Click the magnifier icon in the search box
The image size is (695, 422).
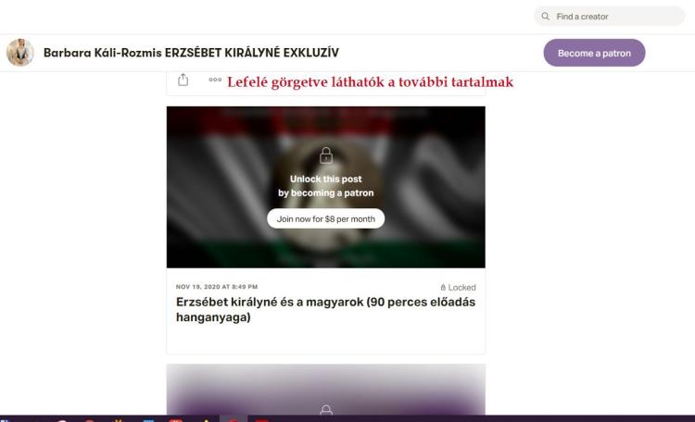pos(547,17)
